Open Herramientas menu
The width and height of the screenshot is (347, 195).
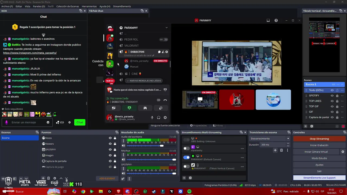click(89, 6)
